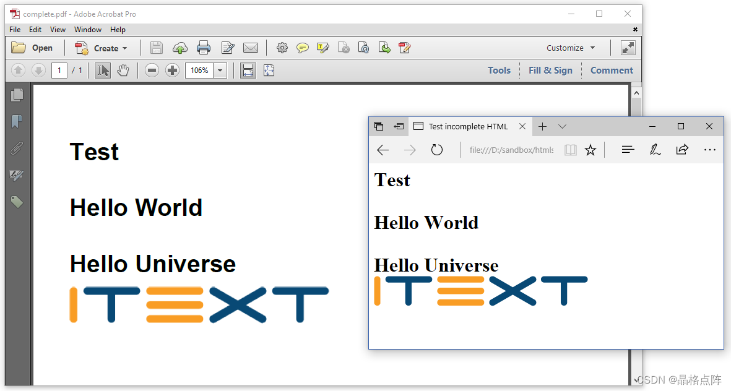
Task: Open the Edit menu in Acrobat
Action: click(x=35, y=29)
